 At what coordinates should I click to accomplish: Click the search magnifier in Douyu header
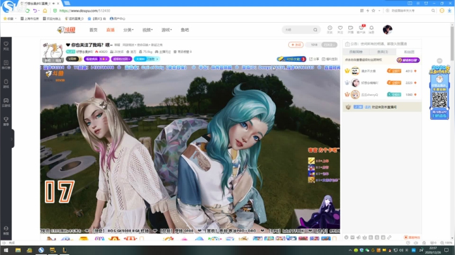[x=315, y=30]
